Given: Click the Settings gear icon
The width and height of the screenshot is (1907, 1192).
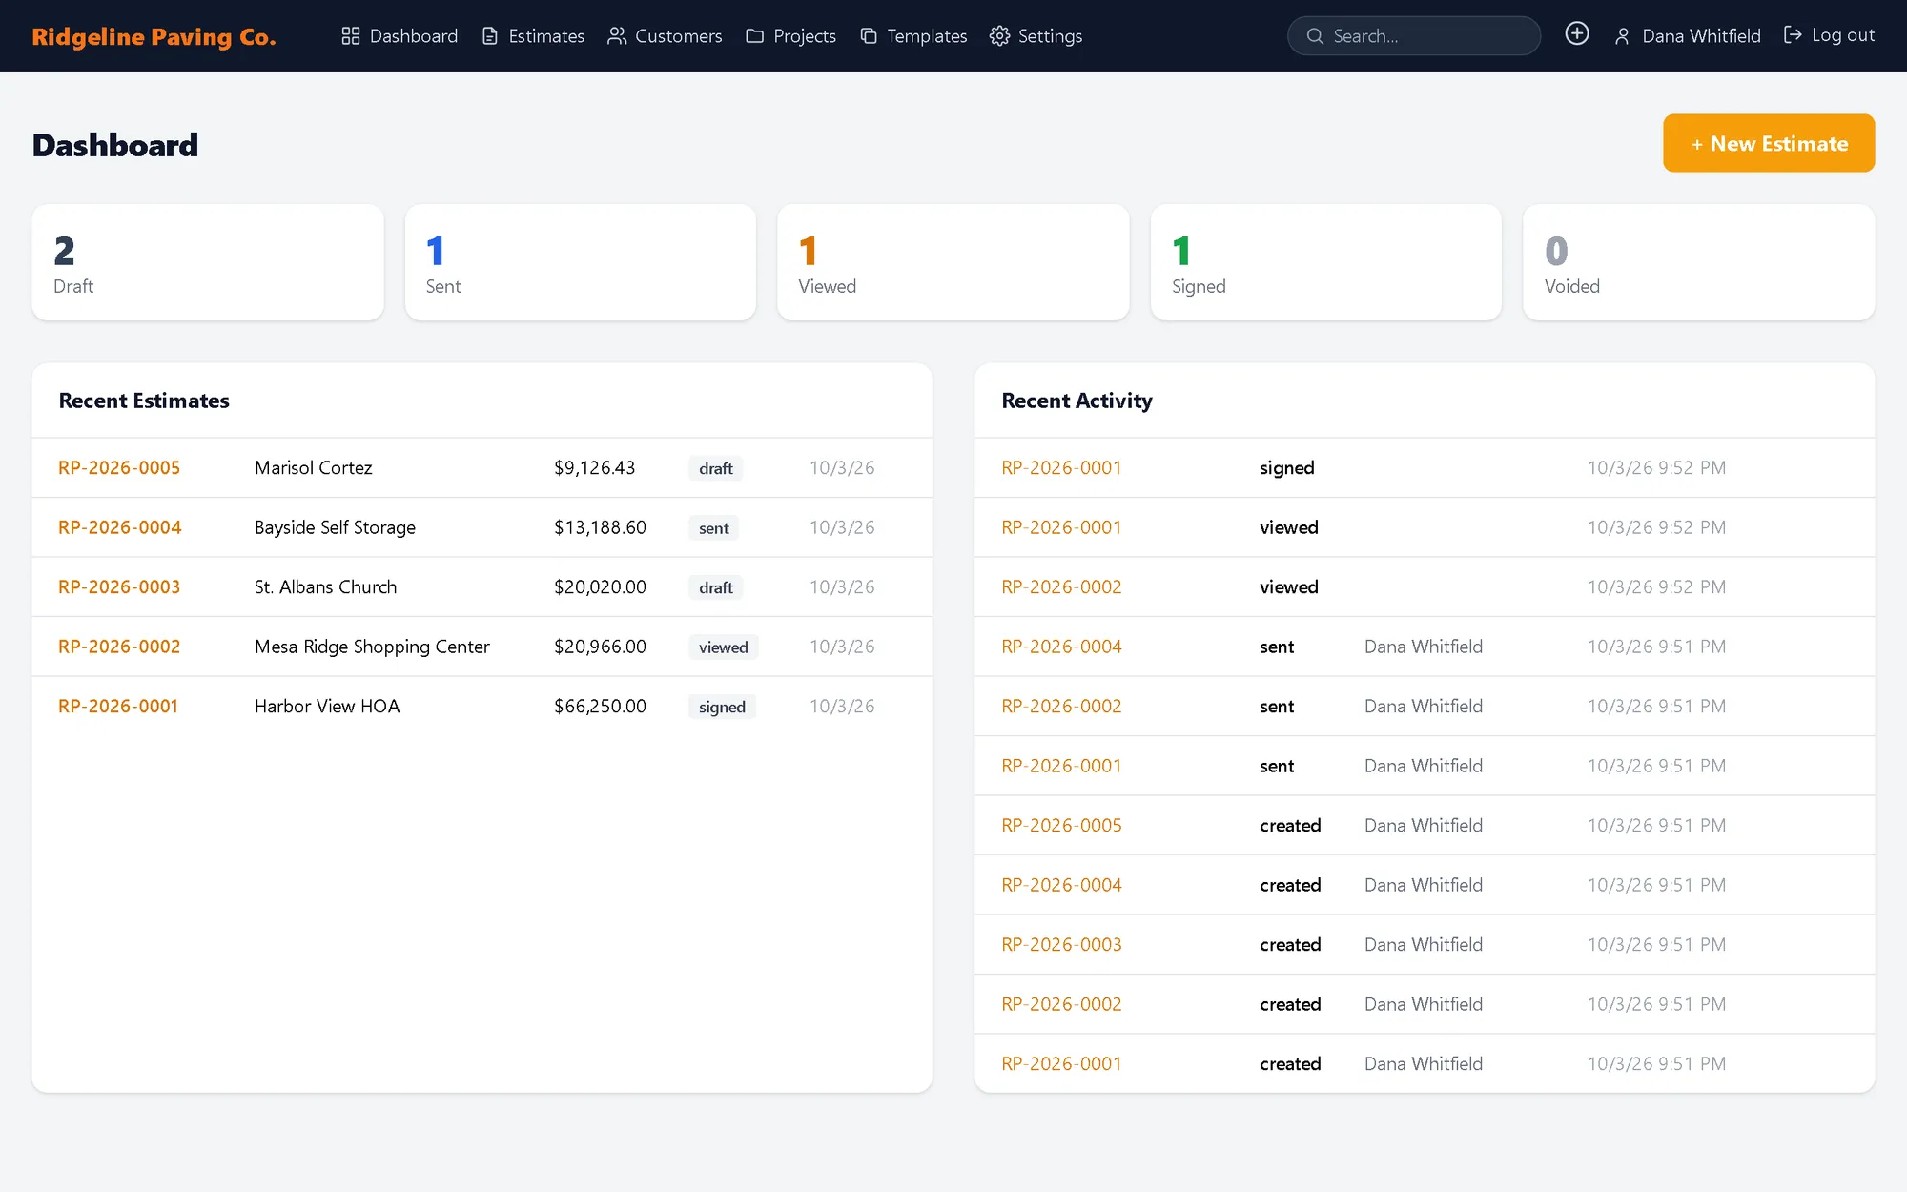Looking at the screenshot, I should 999,36.
